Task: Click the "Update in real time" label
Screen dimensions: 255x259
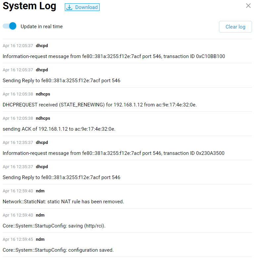Action: click(x=42, y=27)
